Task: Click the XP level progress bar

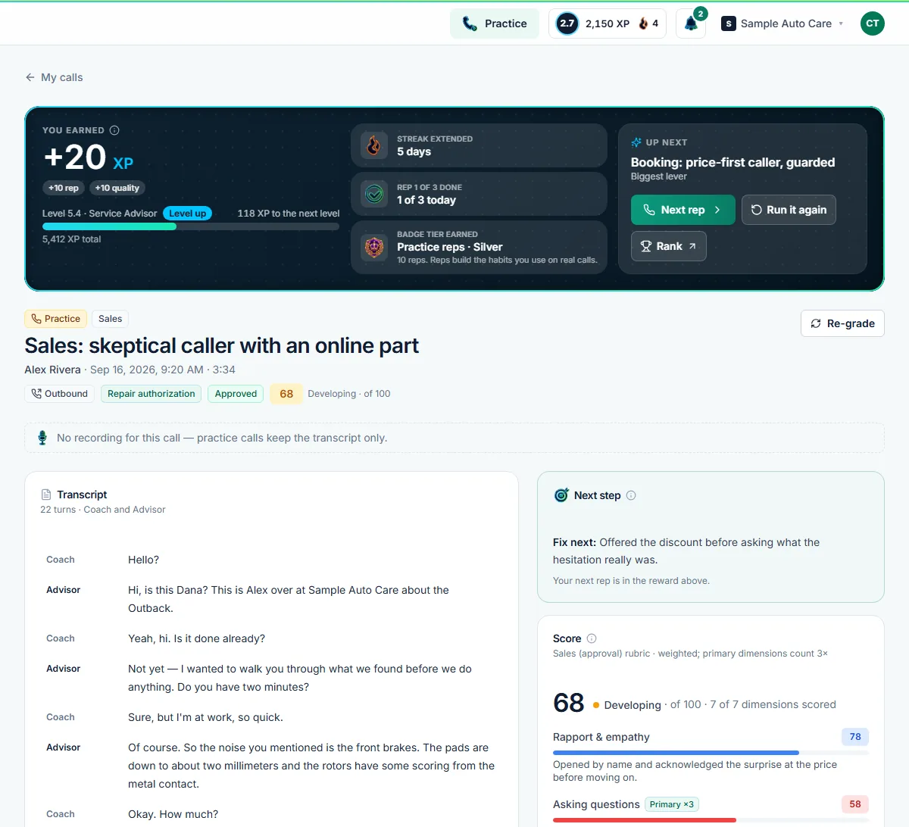Action: tap(191, 226)
